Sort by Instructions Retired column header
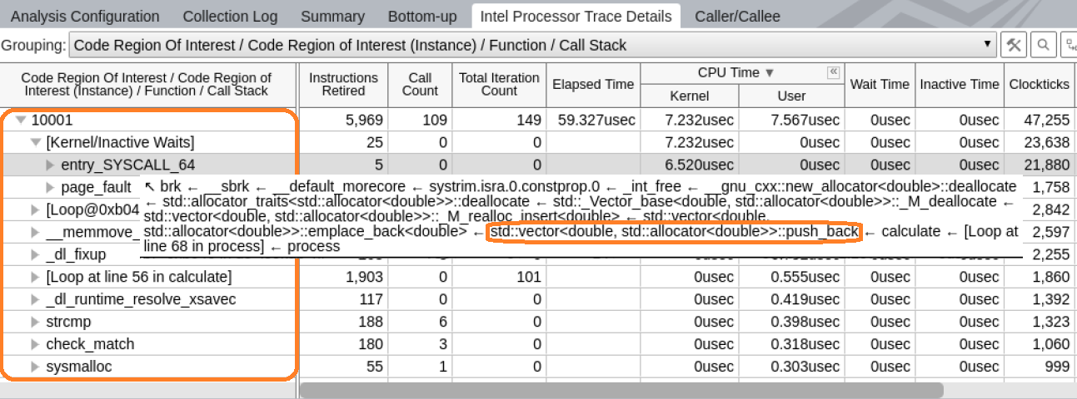 (x=343, y=84)
